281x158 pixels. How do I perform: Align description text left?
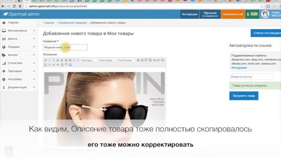pyautogui.click(x=58, y=61)
